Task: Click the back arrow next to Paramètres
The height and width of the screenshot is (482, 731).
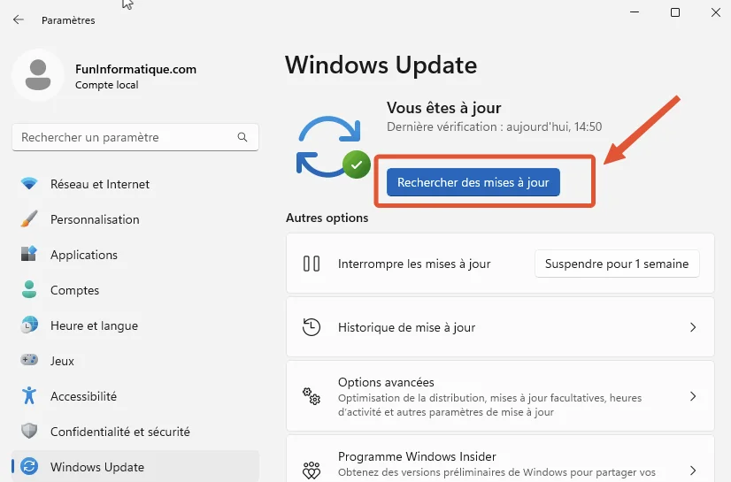Action: (x=19, y=19)
